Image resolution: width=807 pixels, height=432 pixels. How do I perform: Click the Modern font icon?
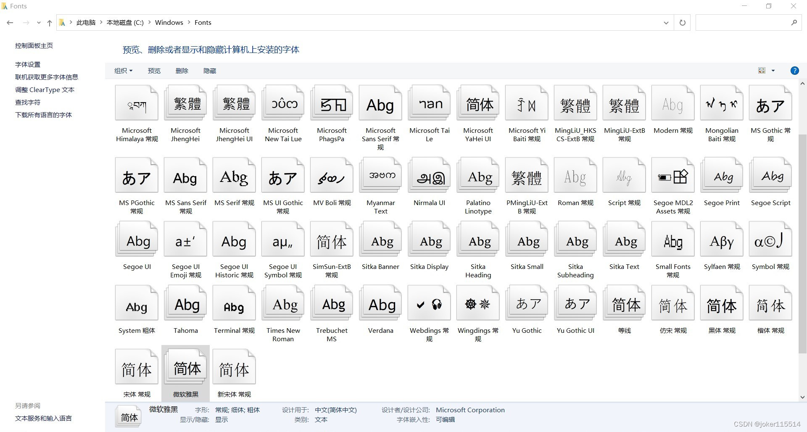coord(673,103)
